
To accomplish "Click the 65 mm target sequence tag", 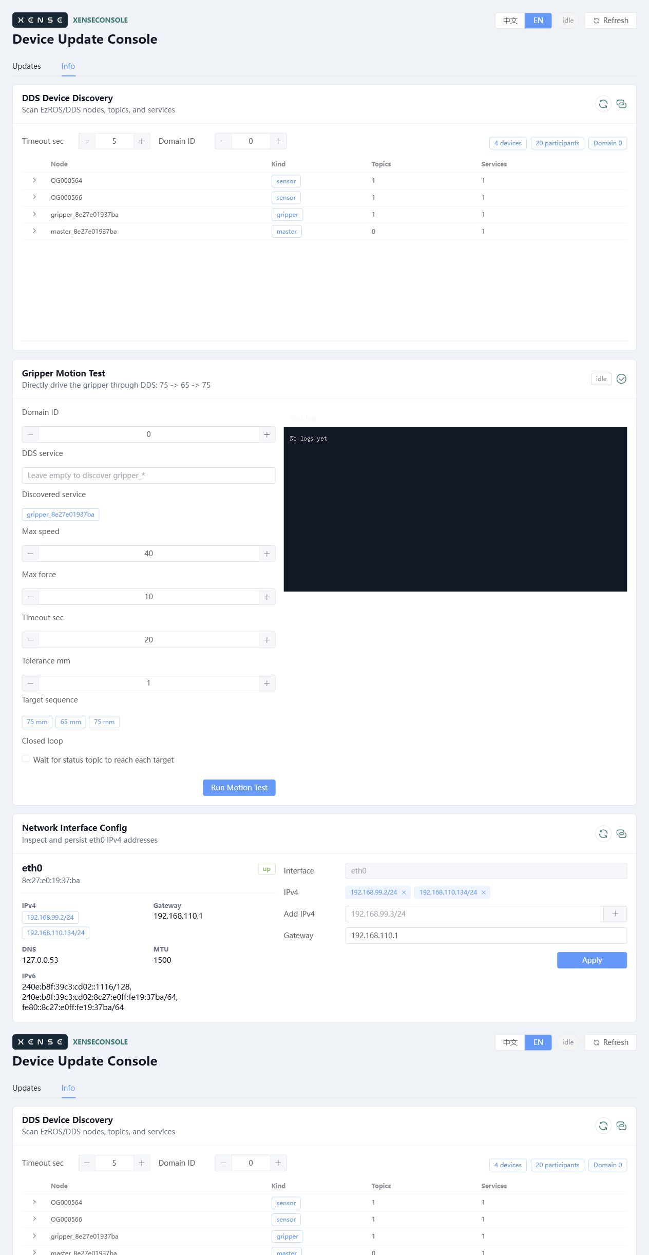I will (71, 722).
